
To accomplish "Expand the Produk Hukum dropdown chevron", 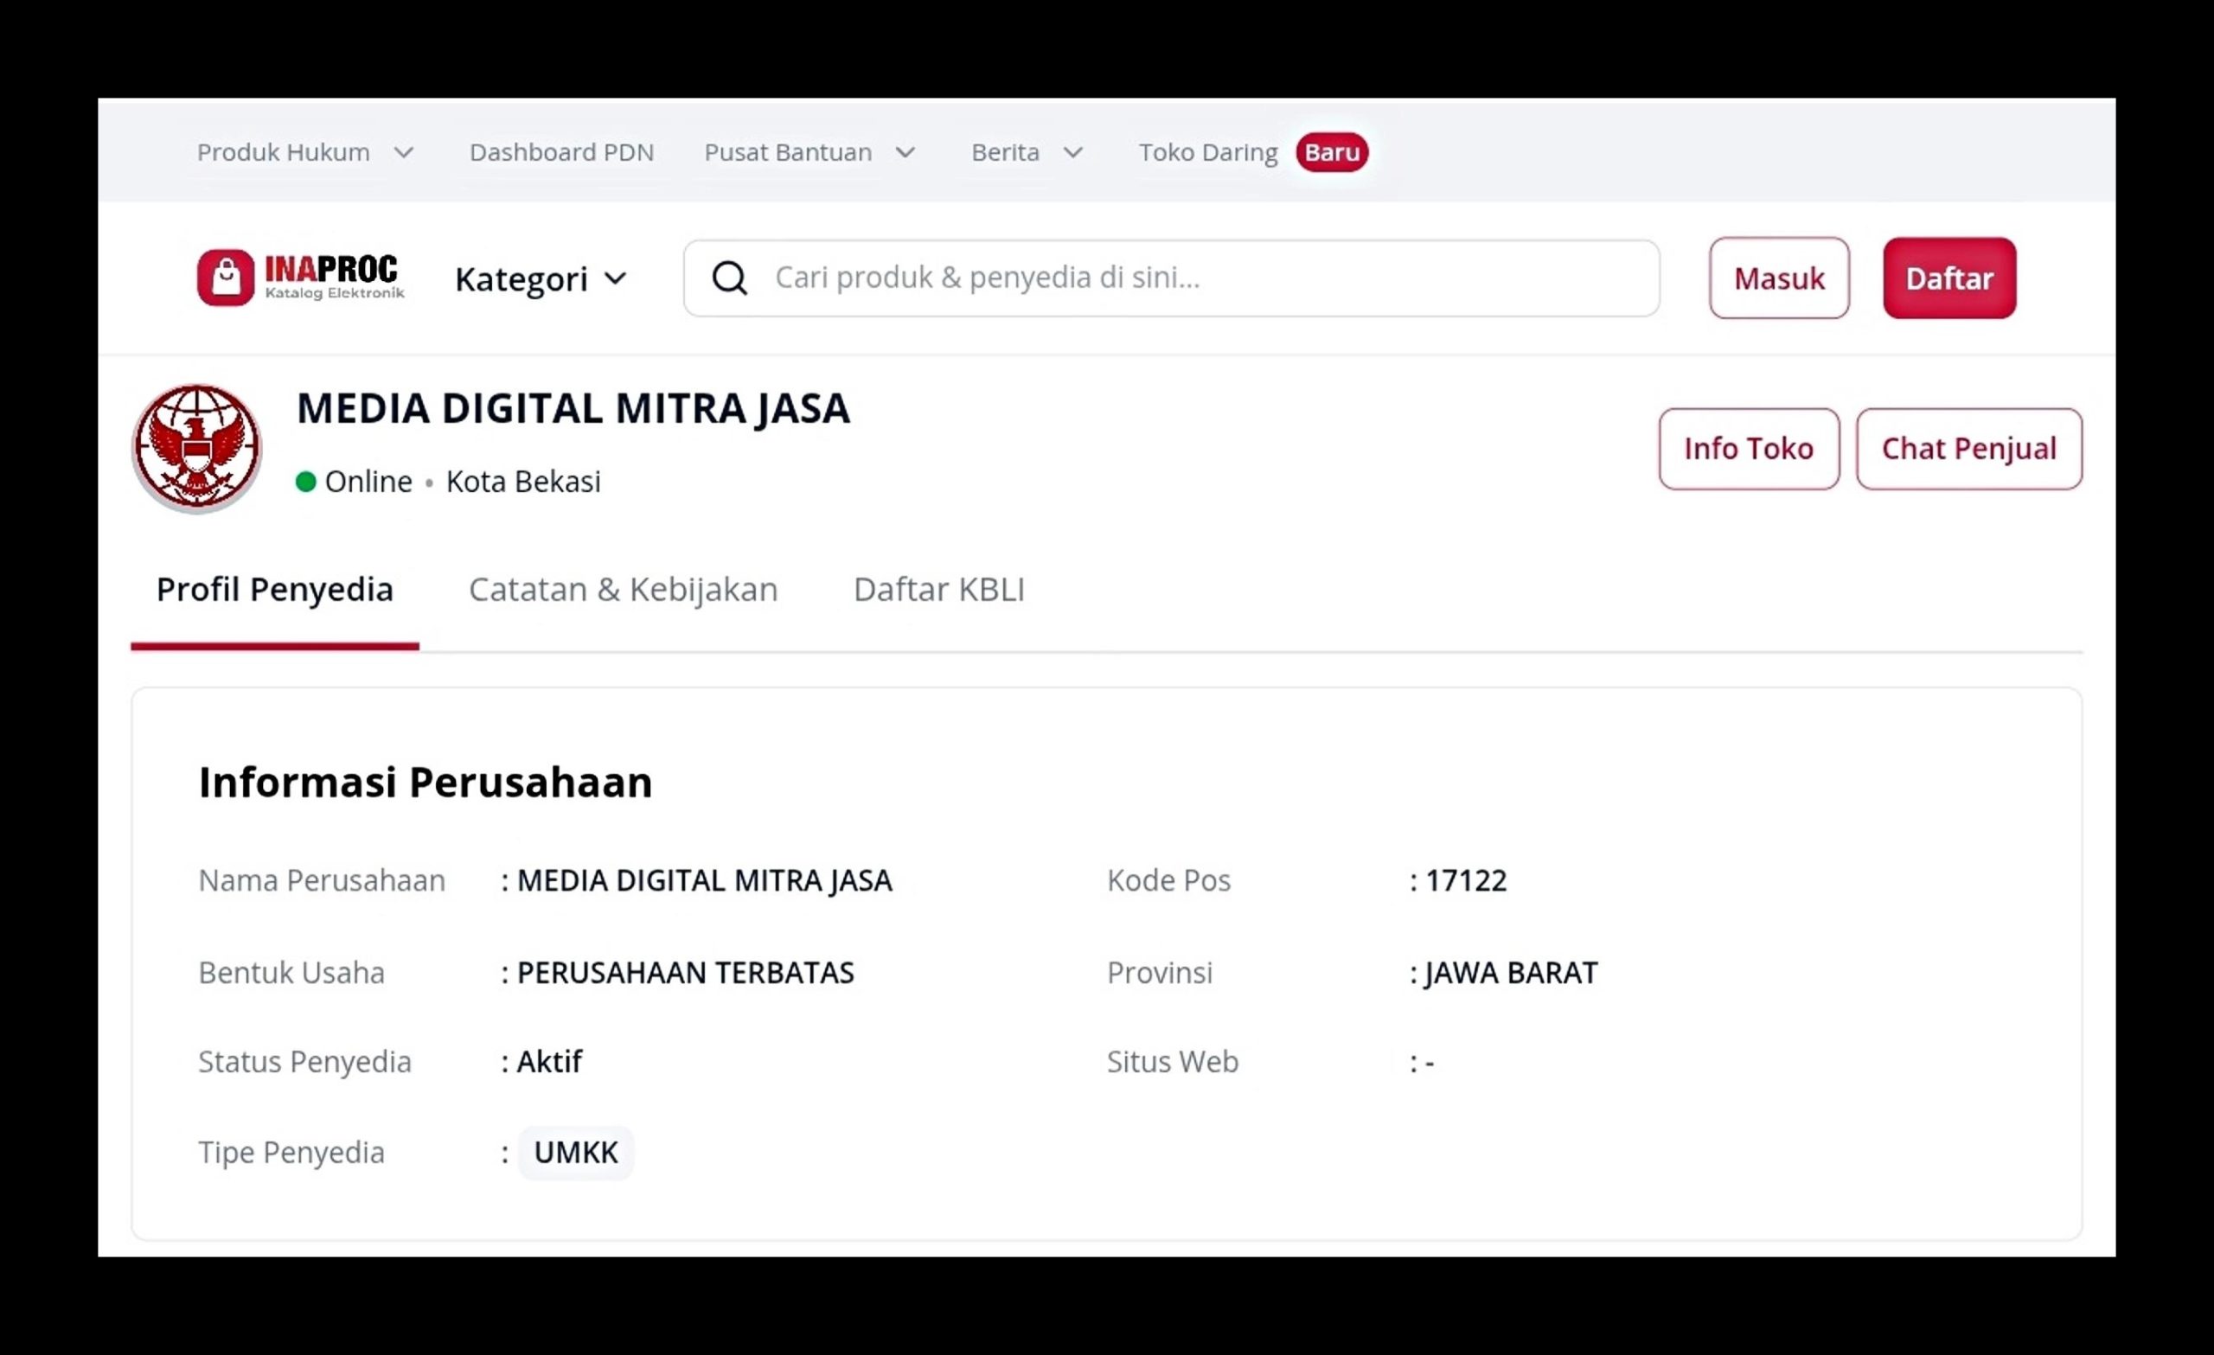I will (x=405, y=153).
